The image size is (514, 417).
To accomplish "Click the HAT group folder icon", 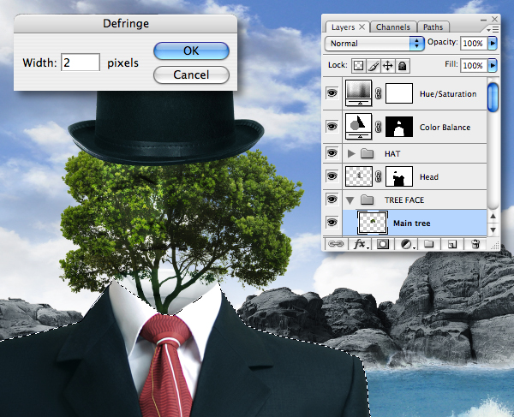I will tap(367, 153).
